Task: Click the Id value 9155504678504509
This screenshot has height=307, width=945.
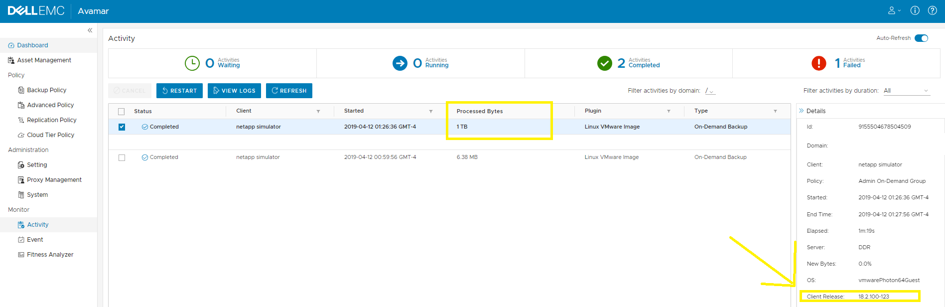Action: (x=884, y=127)
